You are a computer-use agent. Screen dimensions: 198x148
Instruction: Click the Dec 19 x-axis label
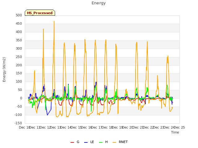(x=118, y=127)
